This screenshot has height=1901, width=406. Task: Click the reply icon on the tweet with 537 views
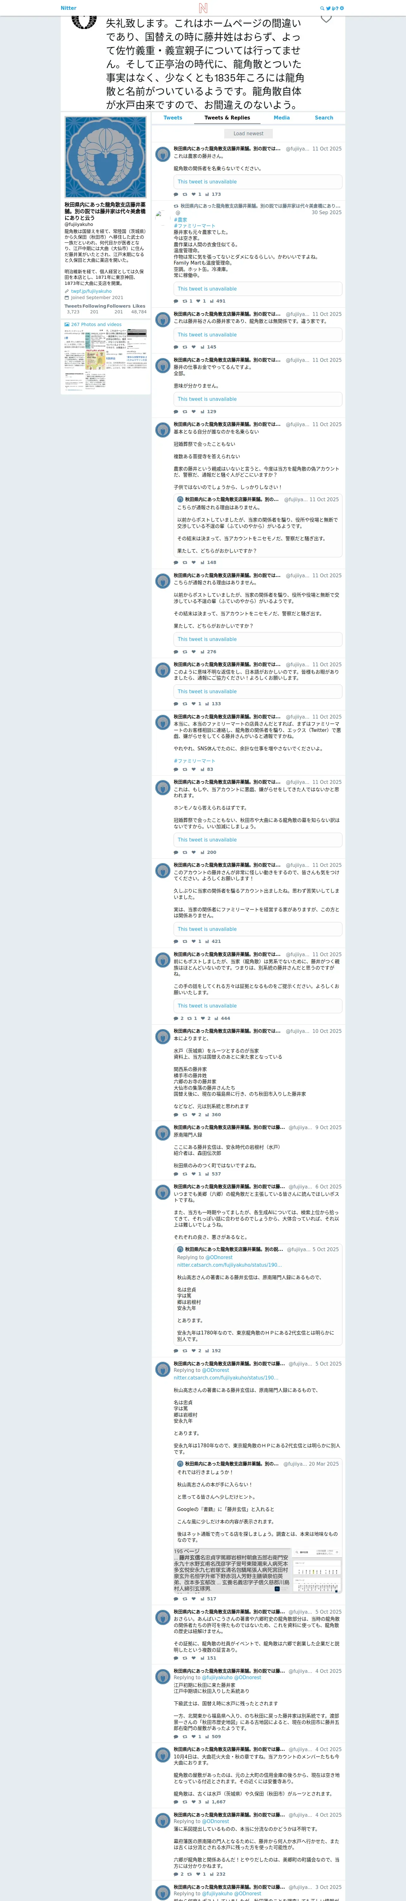coord(175,1174)
